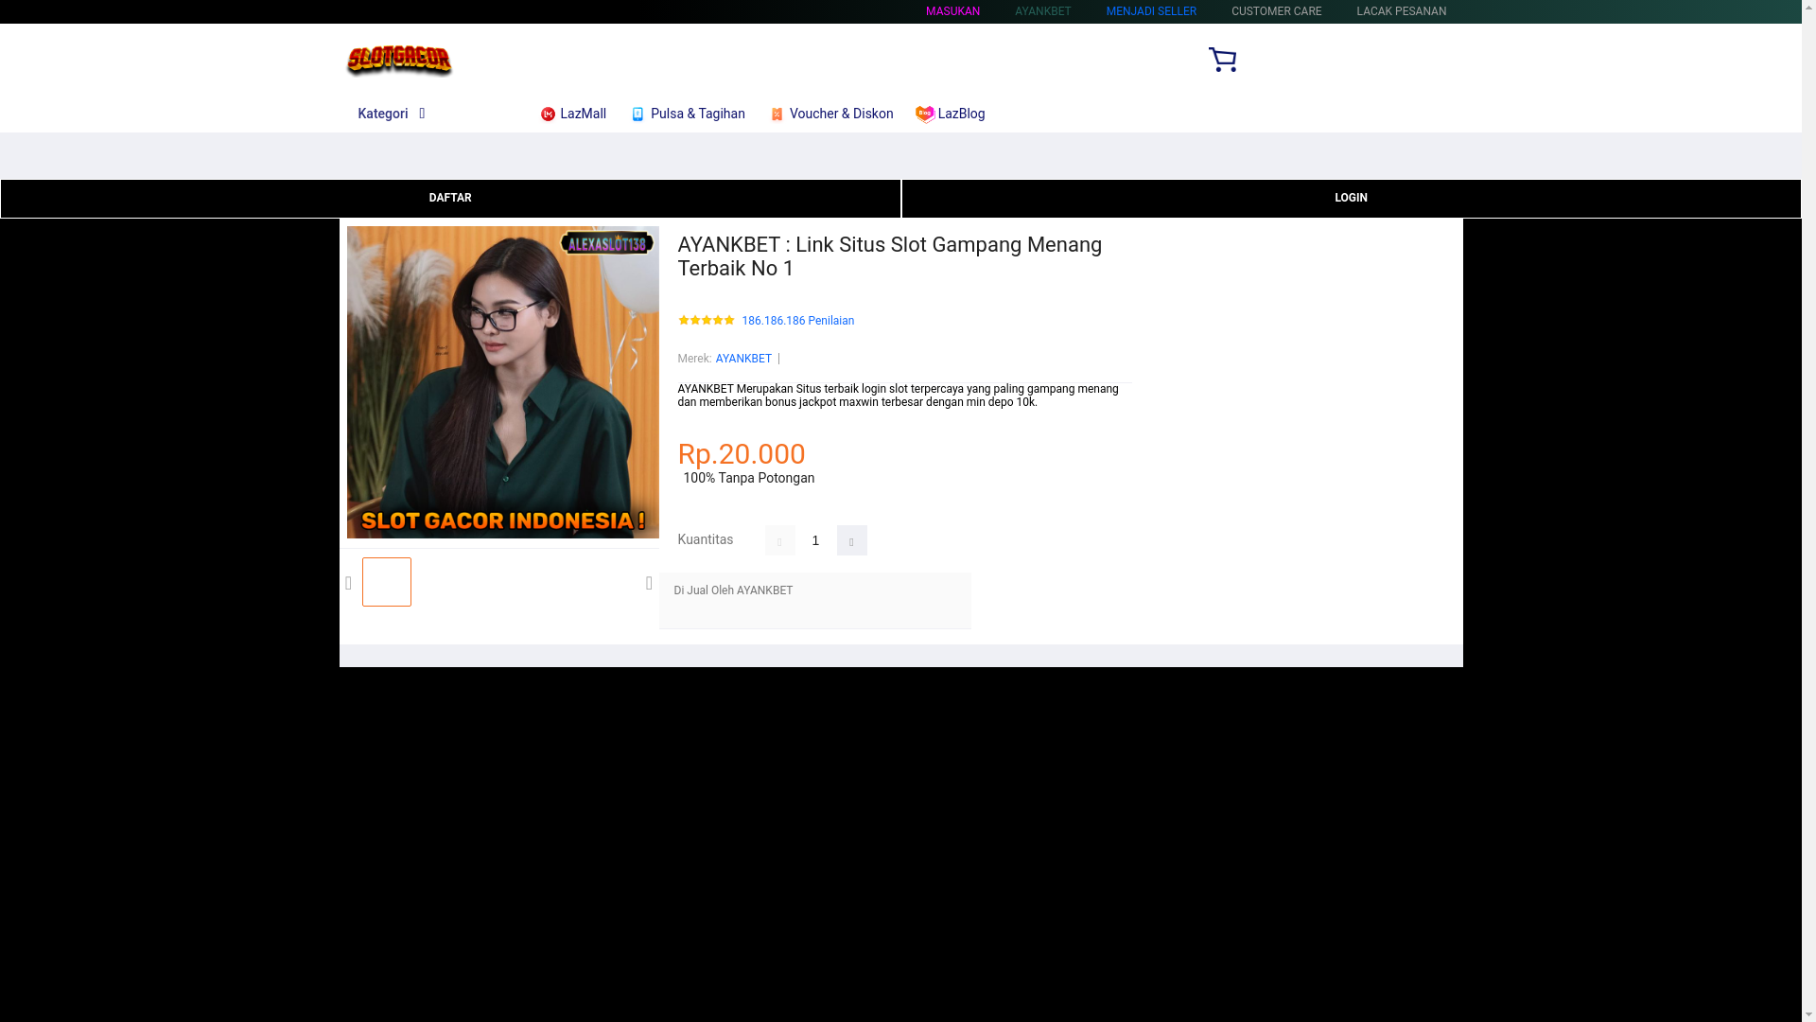
Task: Click the LazBlog heart icon
Action: point(925,115)
